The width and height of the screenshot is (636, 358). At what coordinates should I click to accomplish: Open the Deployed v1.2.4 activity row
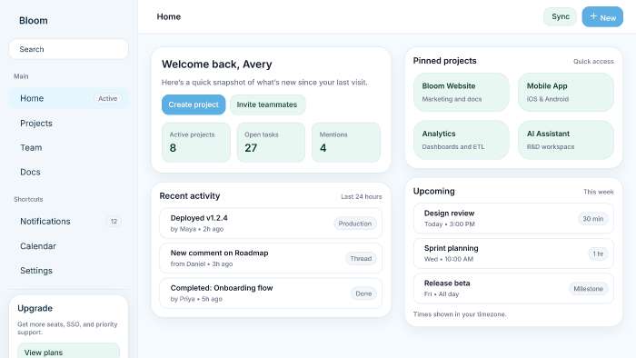[x=271, y=224]
